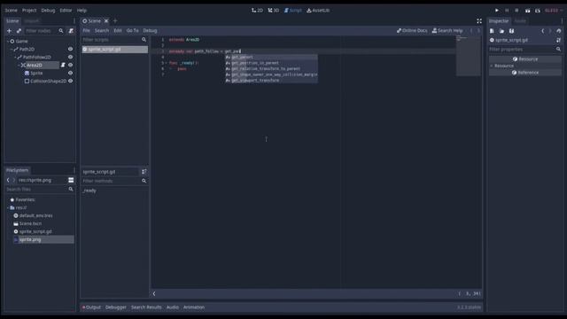Toggle FileSystem split view icon
The image size is (567, 319).
[x=71, y=180]
